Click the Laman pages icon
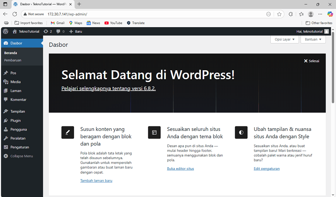336x197 pixels. 6,91
